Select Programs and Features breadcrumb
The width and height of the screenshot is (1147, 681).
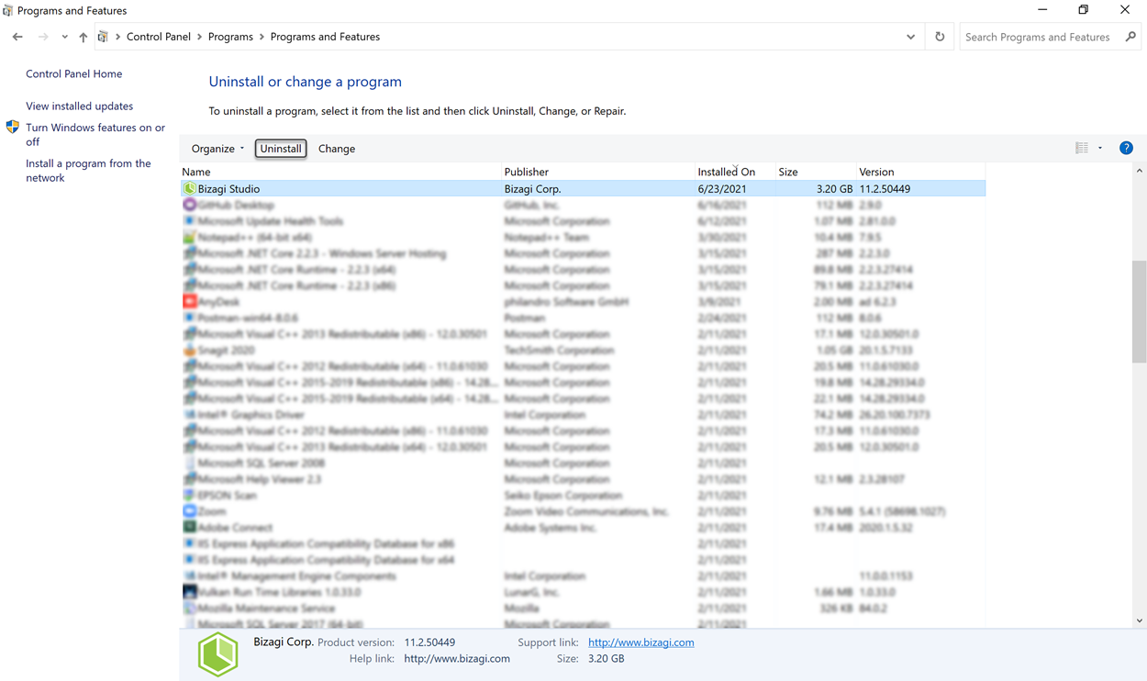(325, 37)
